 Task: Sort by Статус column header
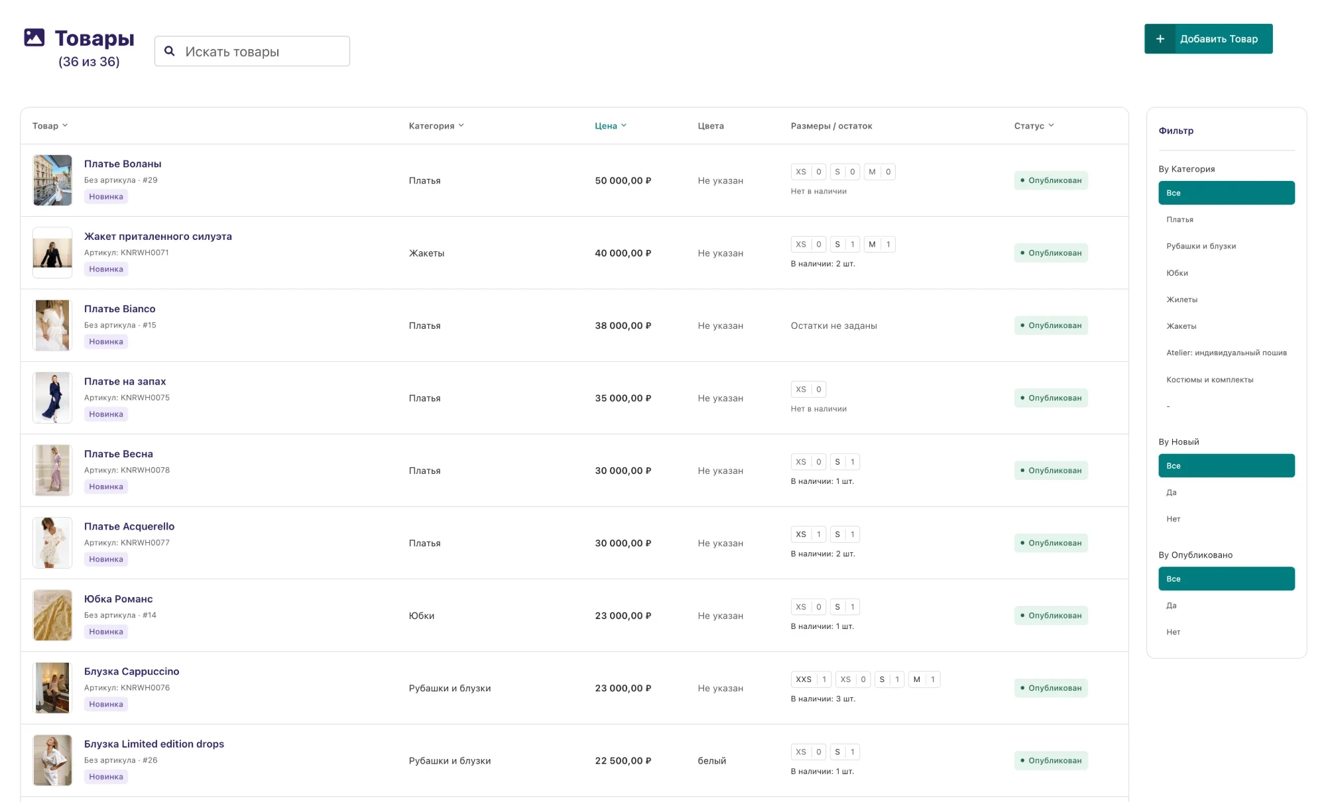(1034, 126)
